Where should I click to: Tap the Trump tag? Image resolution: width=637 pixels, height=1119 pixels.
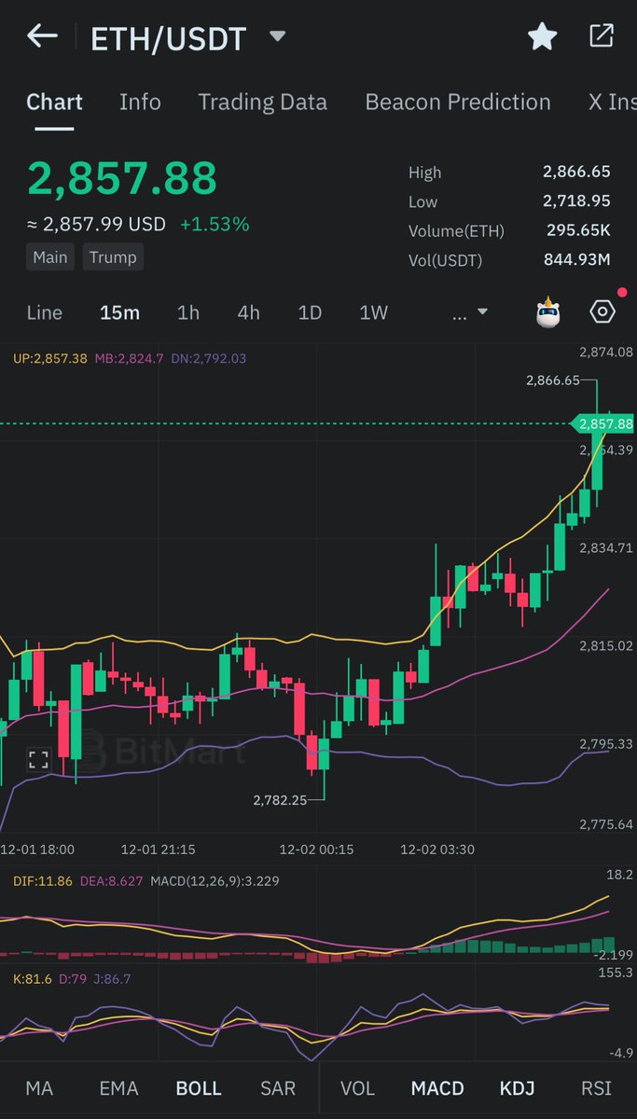(x=113, y=257)
